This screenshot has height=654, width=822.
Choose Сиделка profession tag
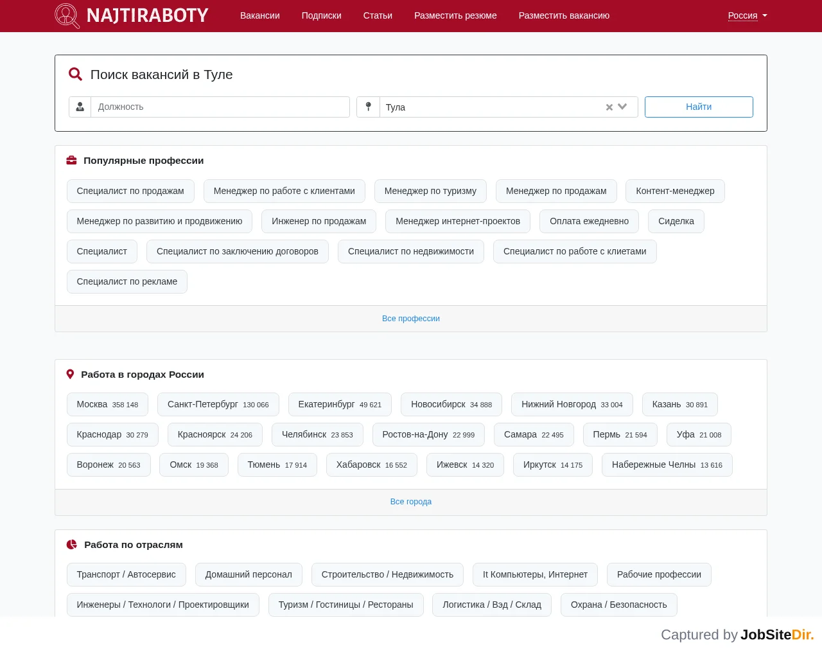676,221
